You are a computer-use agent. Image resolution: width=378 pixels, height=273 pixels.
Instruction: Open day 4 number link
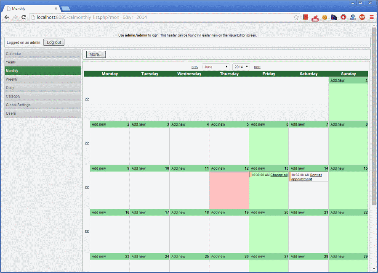pos(208,124)
